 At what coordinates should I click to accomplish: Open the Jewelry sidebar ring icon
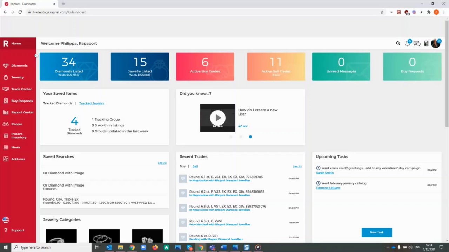coord(6,77)
